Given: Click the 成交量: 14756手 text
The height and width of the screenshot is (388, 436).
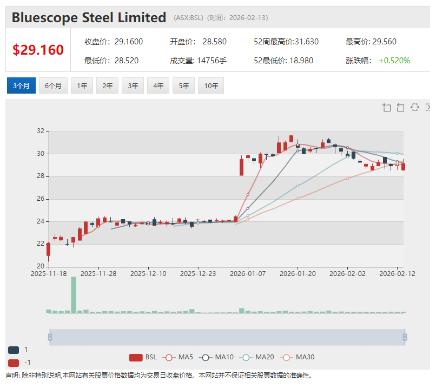Looking at the screenshot, I should [199, 61].
